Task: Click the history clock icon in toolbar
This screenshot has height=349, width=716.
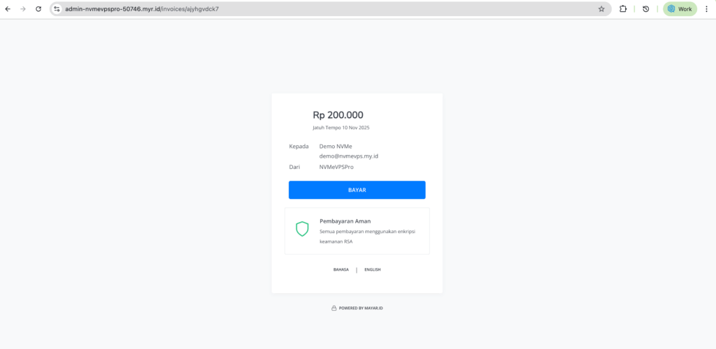Action: [645, 9]
